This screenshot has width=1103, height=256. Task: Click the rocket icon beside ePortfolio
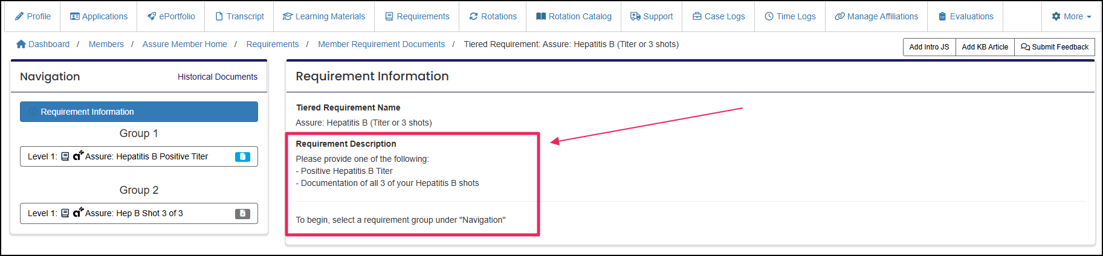click(152, 16)
